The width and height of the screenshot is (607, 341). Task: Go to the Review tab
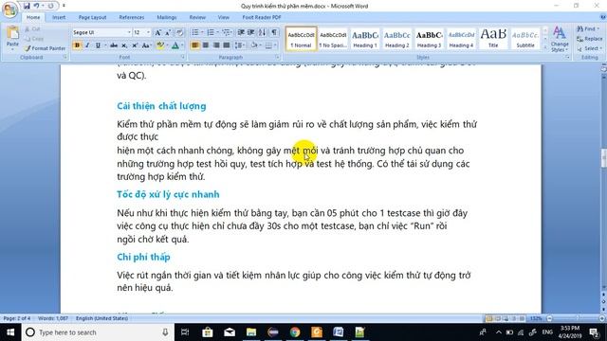click(197, 17)
